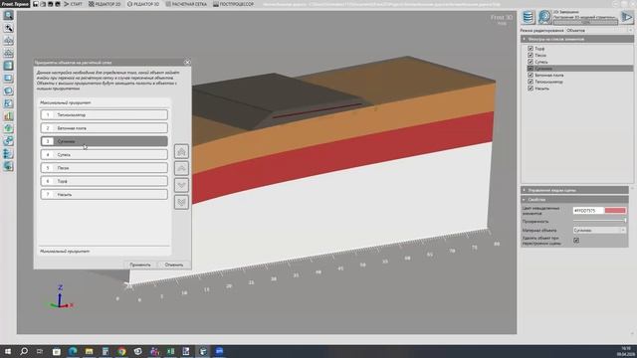Select priority row 5 Песок

(104, 168)
